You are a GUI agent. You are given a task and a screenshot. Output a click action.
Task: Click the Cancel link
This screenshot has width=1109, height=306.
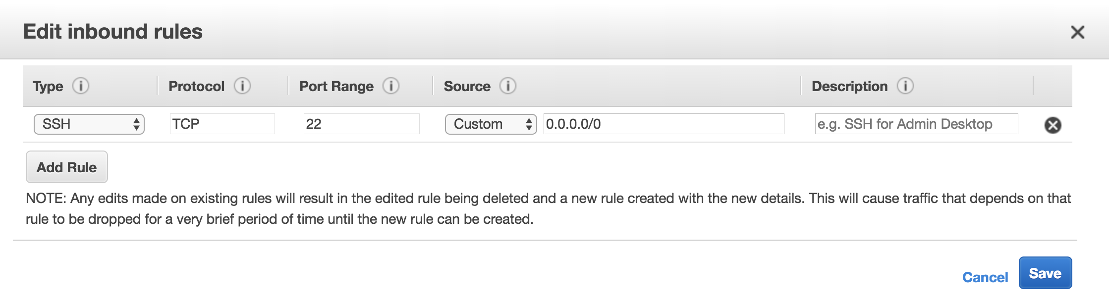point(985,277)
